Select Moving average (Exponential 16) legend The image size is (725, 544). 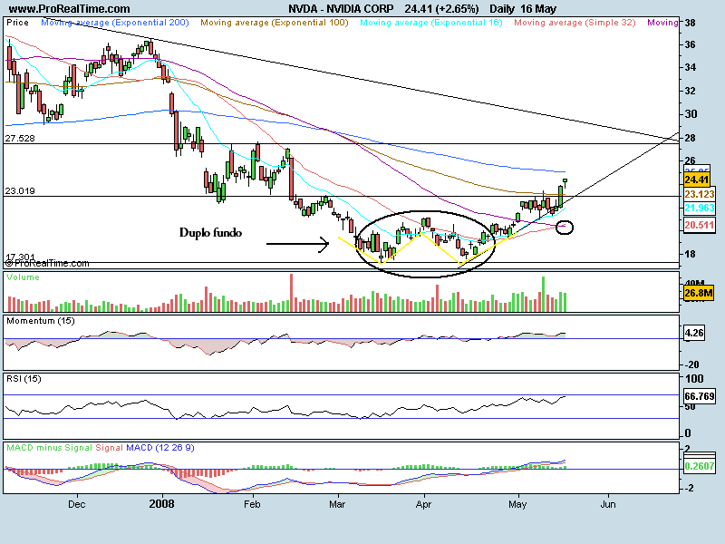[431, 22]
